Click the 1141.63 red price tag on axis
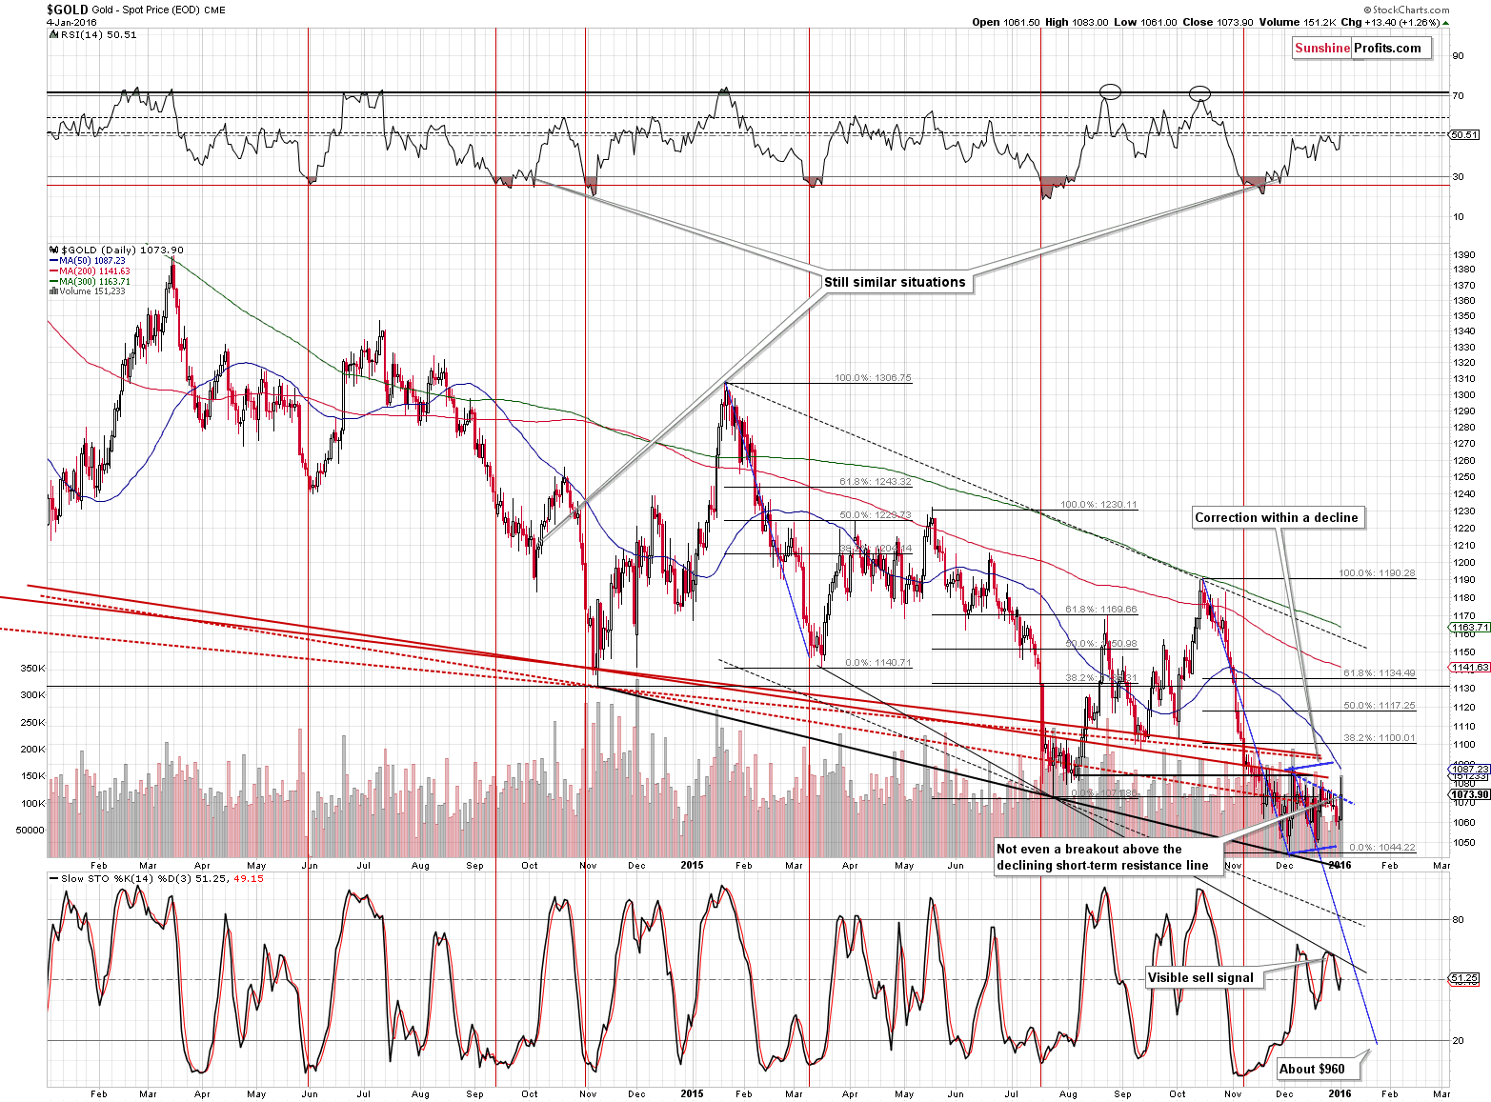 point(1469,668)
